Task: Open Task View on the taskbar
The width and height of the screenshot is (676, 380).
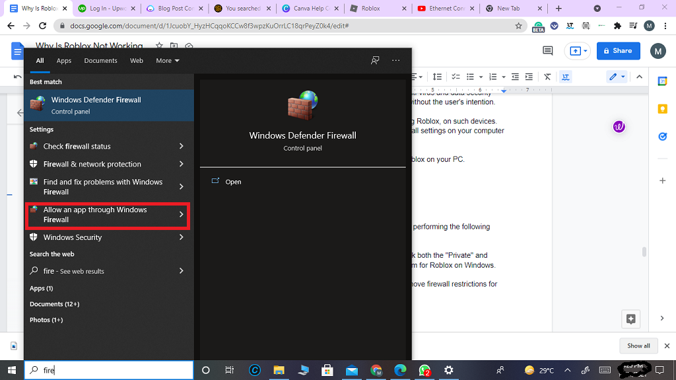Action: tap(229, 370)
